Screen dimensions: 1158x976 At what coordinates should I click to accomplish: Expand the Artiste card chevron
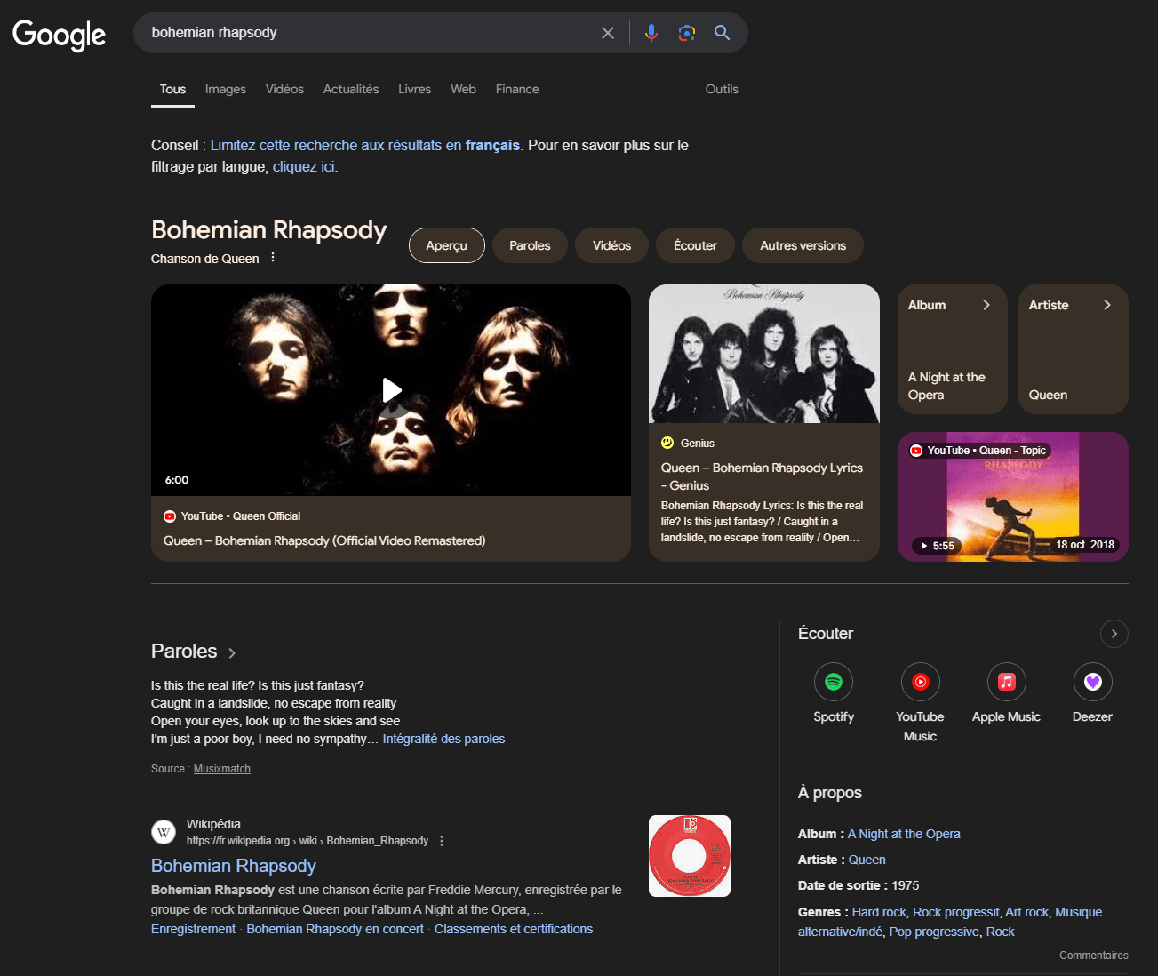(1107, 305)
